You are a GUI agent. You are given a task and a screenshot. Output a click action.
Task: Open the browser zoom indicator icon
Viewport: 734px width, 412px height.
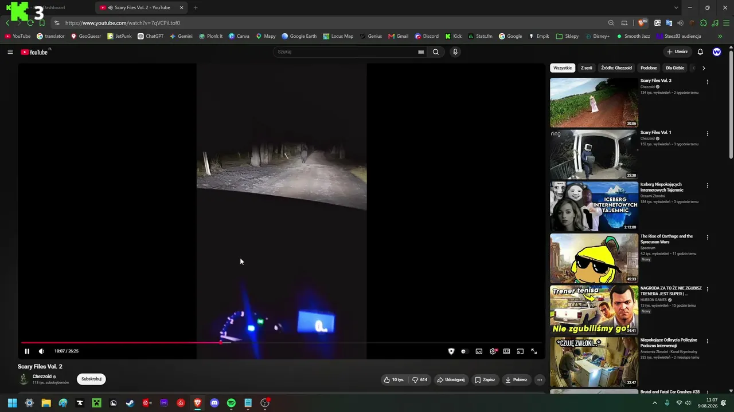coord(611,23)
